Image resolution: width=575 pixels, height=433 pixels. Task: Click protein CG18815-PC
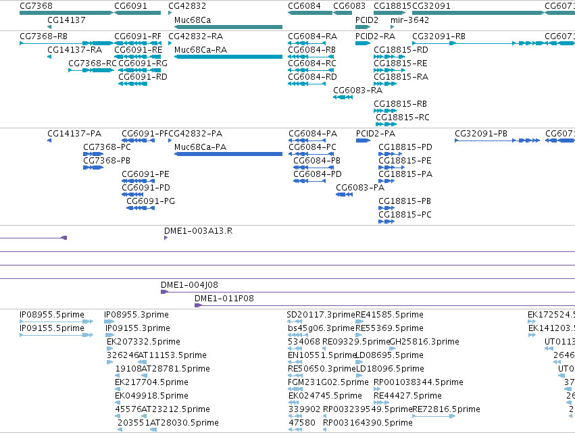pyautogui.click(x=405, y=215)
